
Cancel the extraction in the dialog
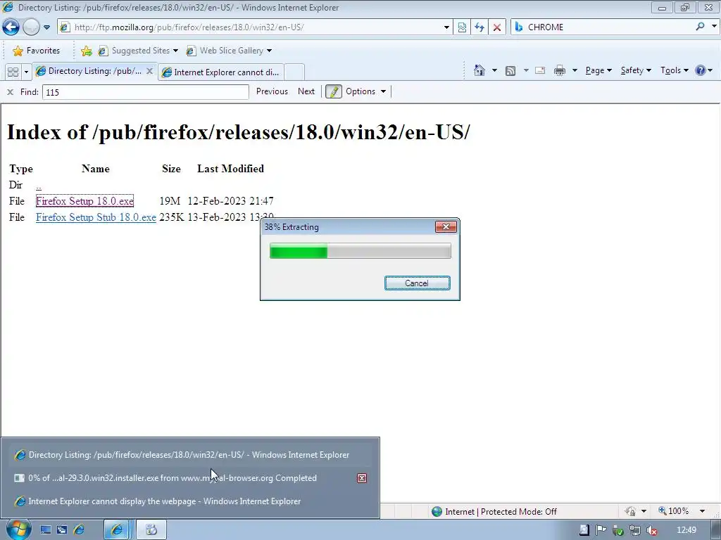[x=417, y=283]
